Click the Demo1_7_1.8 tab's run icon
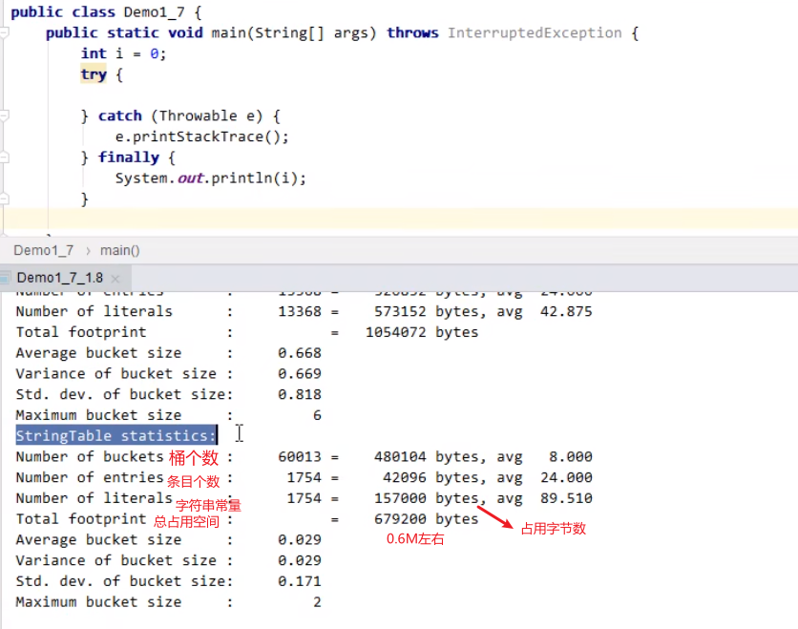Screen dimensions: 798x629 pos(7,278)
